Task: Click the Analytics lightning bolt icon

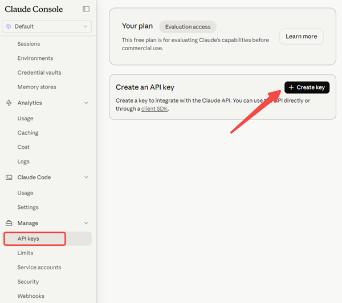Action: pos(9,103)
